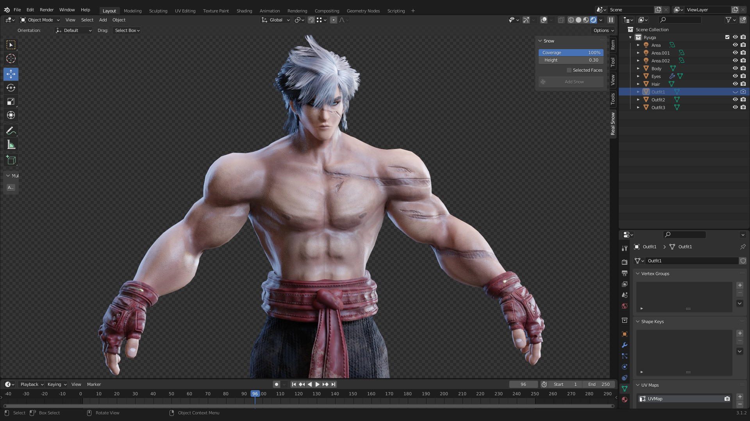Select the Select Box tool in toolbar
Image resolution: width=750 pixels, height=421 pixels.
pyautogui.click(x=11, y=45)
